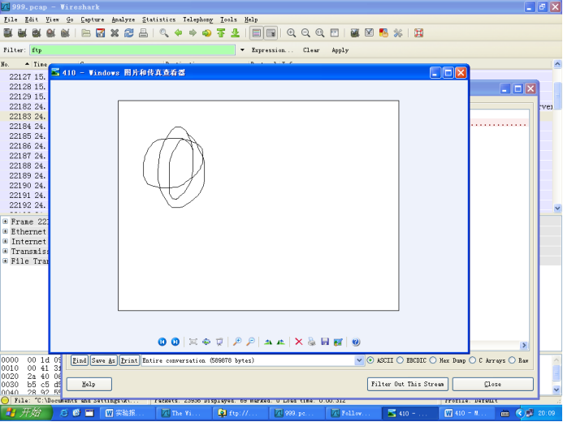Delete the image with red X
The image size is (563, 422).
tap(298, 342)
